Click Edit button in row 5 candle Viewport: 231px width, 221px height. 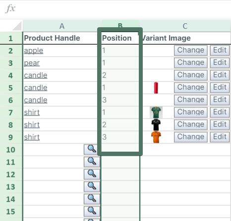(220, 88)
